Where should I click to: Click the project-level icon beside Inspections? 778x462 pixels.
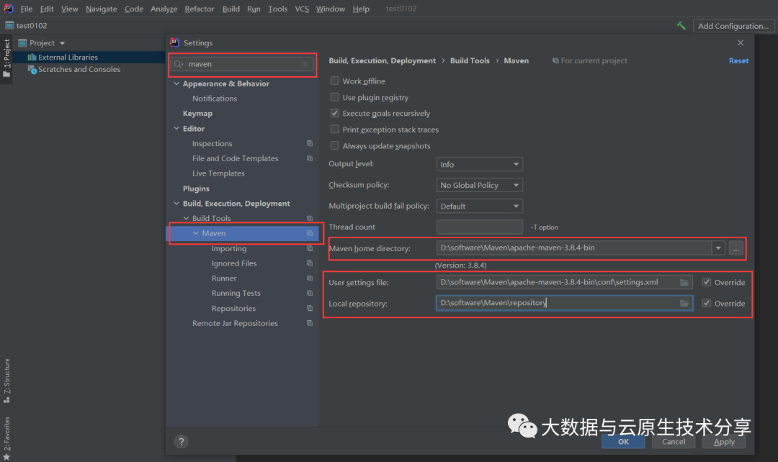[310, 143]
